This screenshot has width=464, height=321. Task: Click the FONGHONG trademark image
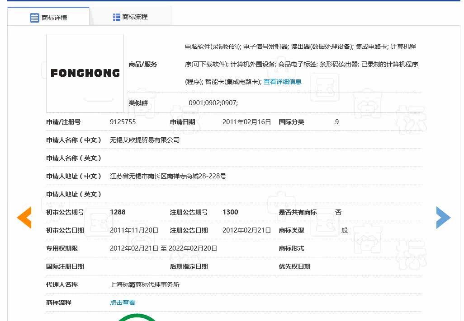coord(85,73)
